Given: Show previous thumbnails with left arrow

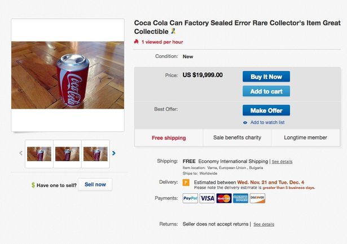Looking at the screenshot, I should click(21, 153).
